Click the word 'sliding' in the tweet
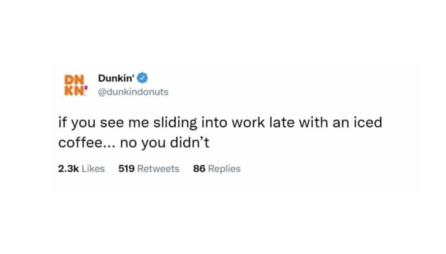Viewport: 446px width, 254px height. [x=174, y=123]
